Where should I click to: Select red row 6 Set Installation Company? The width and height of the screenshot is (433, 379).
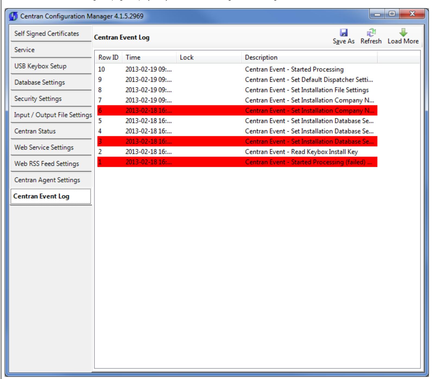[237, 111]
